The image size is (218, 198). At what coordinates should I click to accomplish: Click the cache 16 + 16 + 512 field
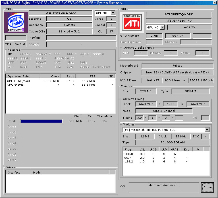tap(69, 32)
